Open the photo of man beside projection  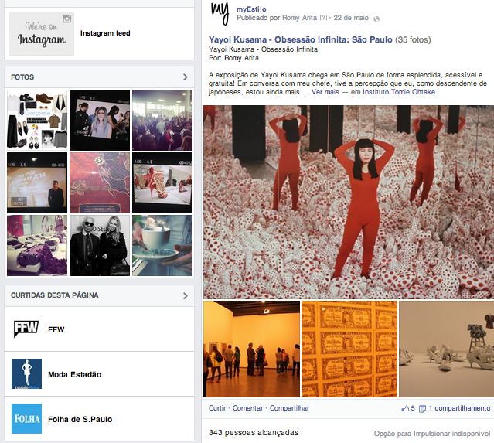[x=37, y=182]
